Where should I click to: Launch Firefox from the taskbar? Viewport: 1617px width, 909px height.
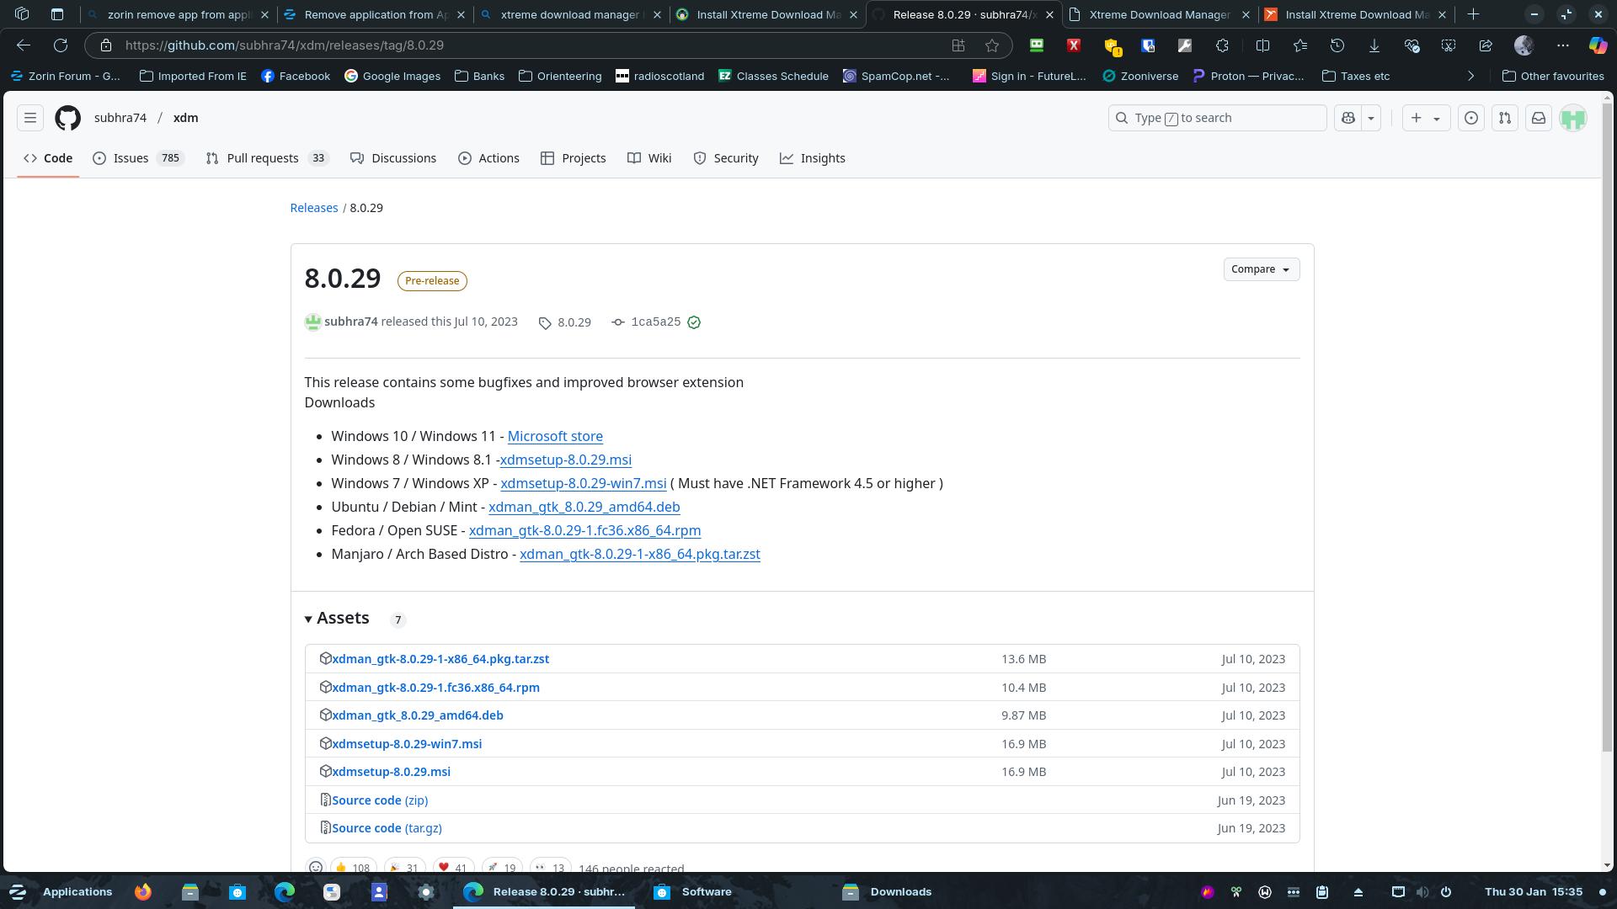click(143, 891)
